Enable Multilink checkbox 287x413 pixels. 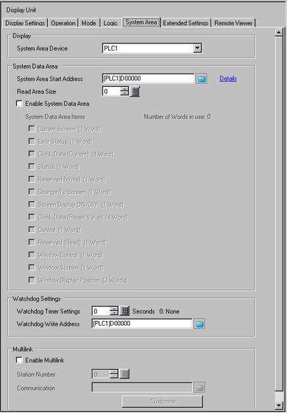[19, 360]
